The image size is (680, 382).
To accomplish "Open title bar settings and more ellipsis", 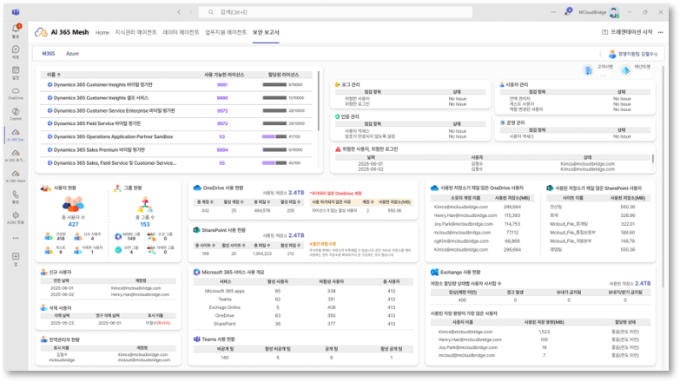I will click(x=553, y=12).
